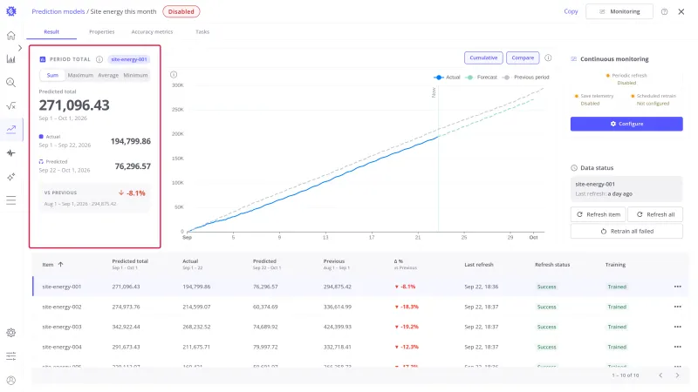Viewport: 698px width, 392px height.
Task: Open the more options for site-energy-004 row
Action: point(678,347)
